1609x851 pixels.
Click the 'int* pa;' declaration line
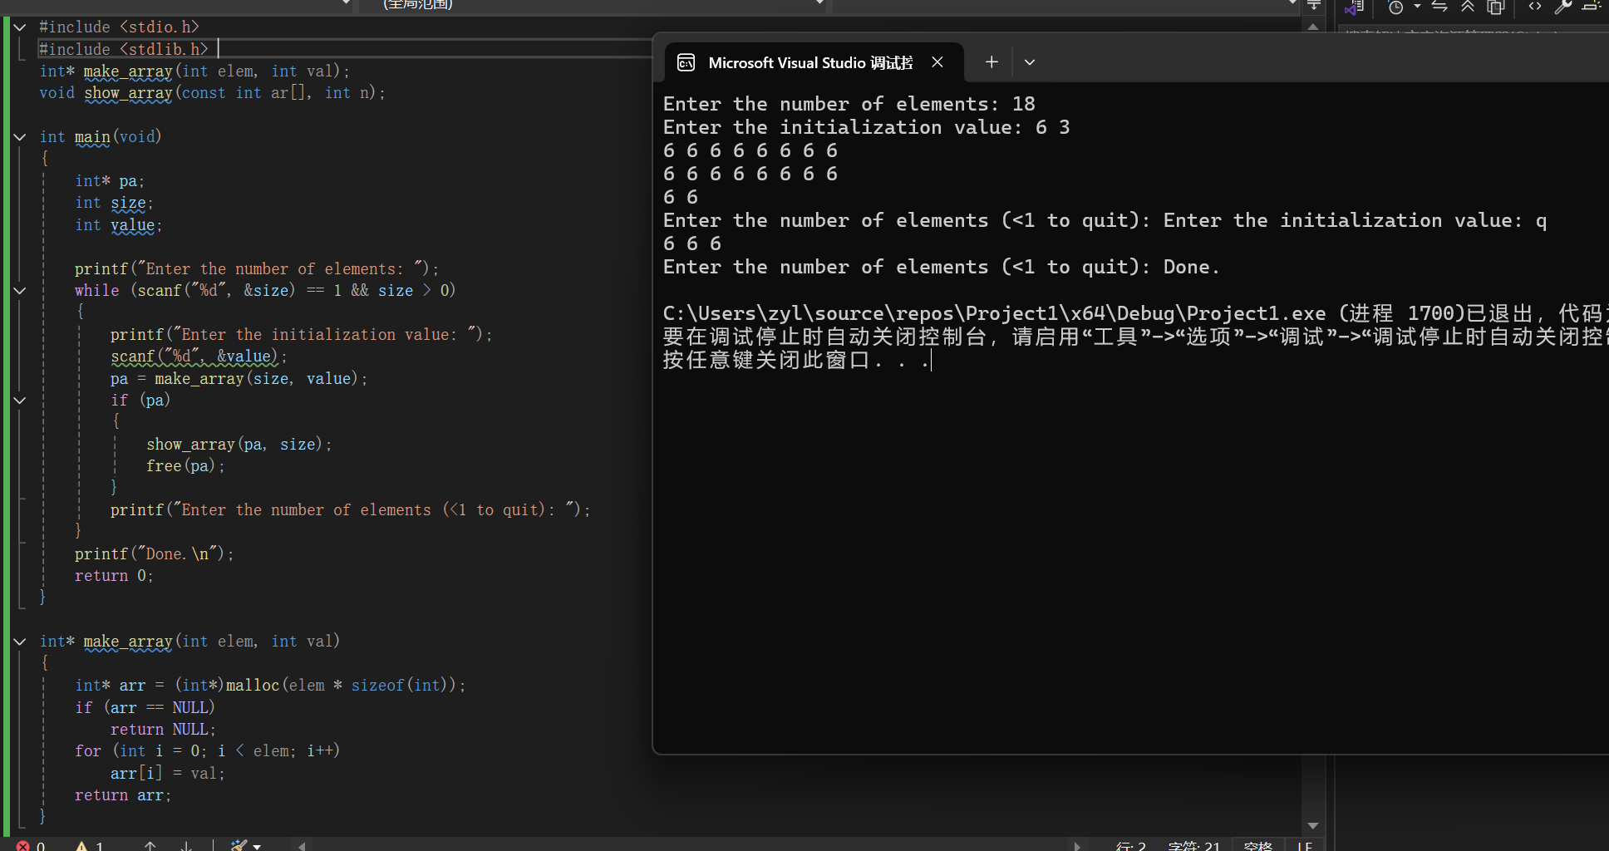click(x=110, y=181)
